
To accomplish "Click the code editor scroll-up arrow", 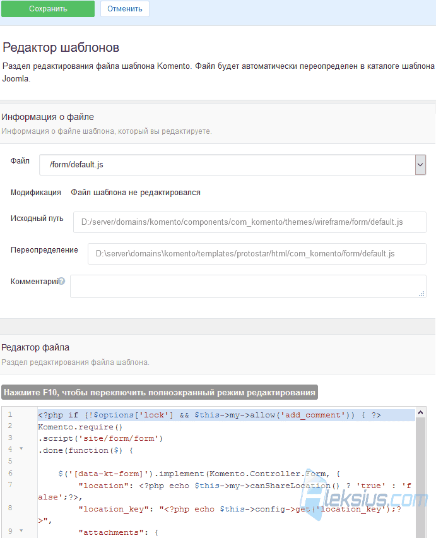I will (x=421, y=413).
